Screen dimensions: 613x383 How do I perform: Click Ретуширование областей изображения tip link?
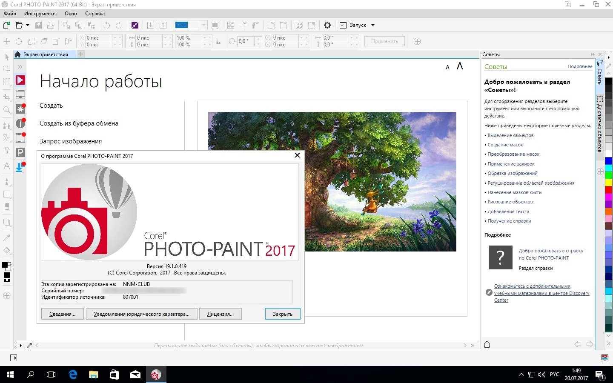pyautogui.click(x=531, y=183)
